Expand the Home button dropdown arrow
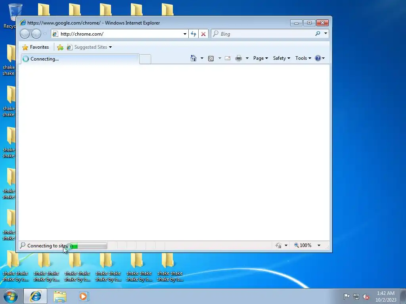The image size is (406, 304). (x=202, y=58)
